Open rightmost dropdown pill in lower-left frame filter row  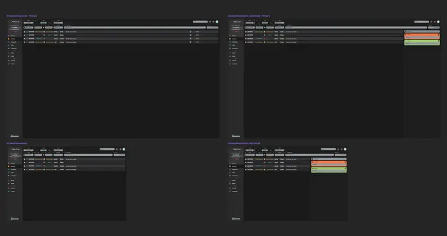click(119, 155)
